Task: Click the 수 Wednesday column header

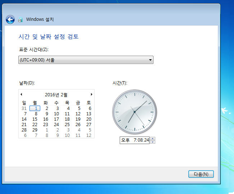Action: (56, 103)
